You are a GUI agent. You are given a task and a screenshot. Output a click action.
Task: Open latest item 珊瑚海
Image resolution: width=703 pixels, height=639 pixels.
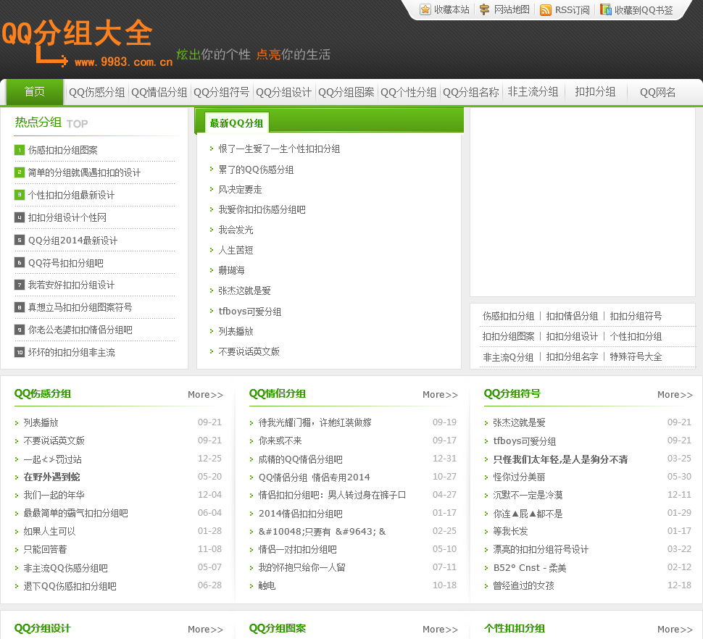click(x=231, y=270)
